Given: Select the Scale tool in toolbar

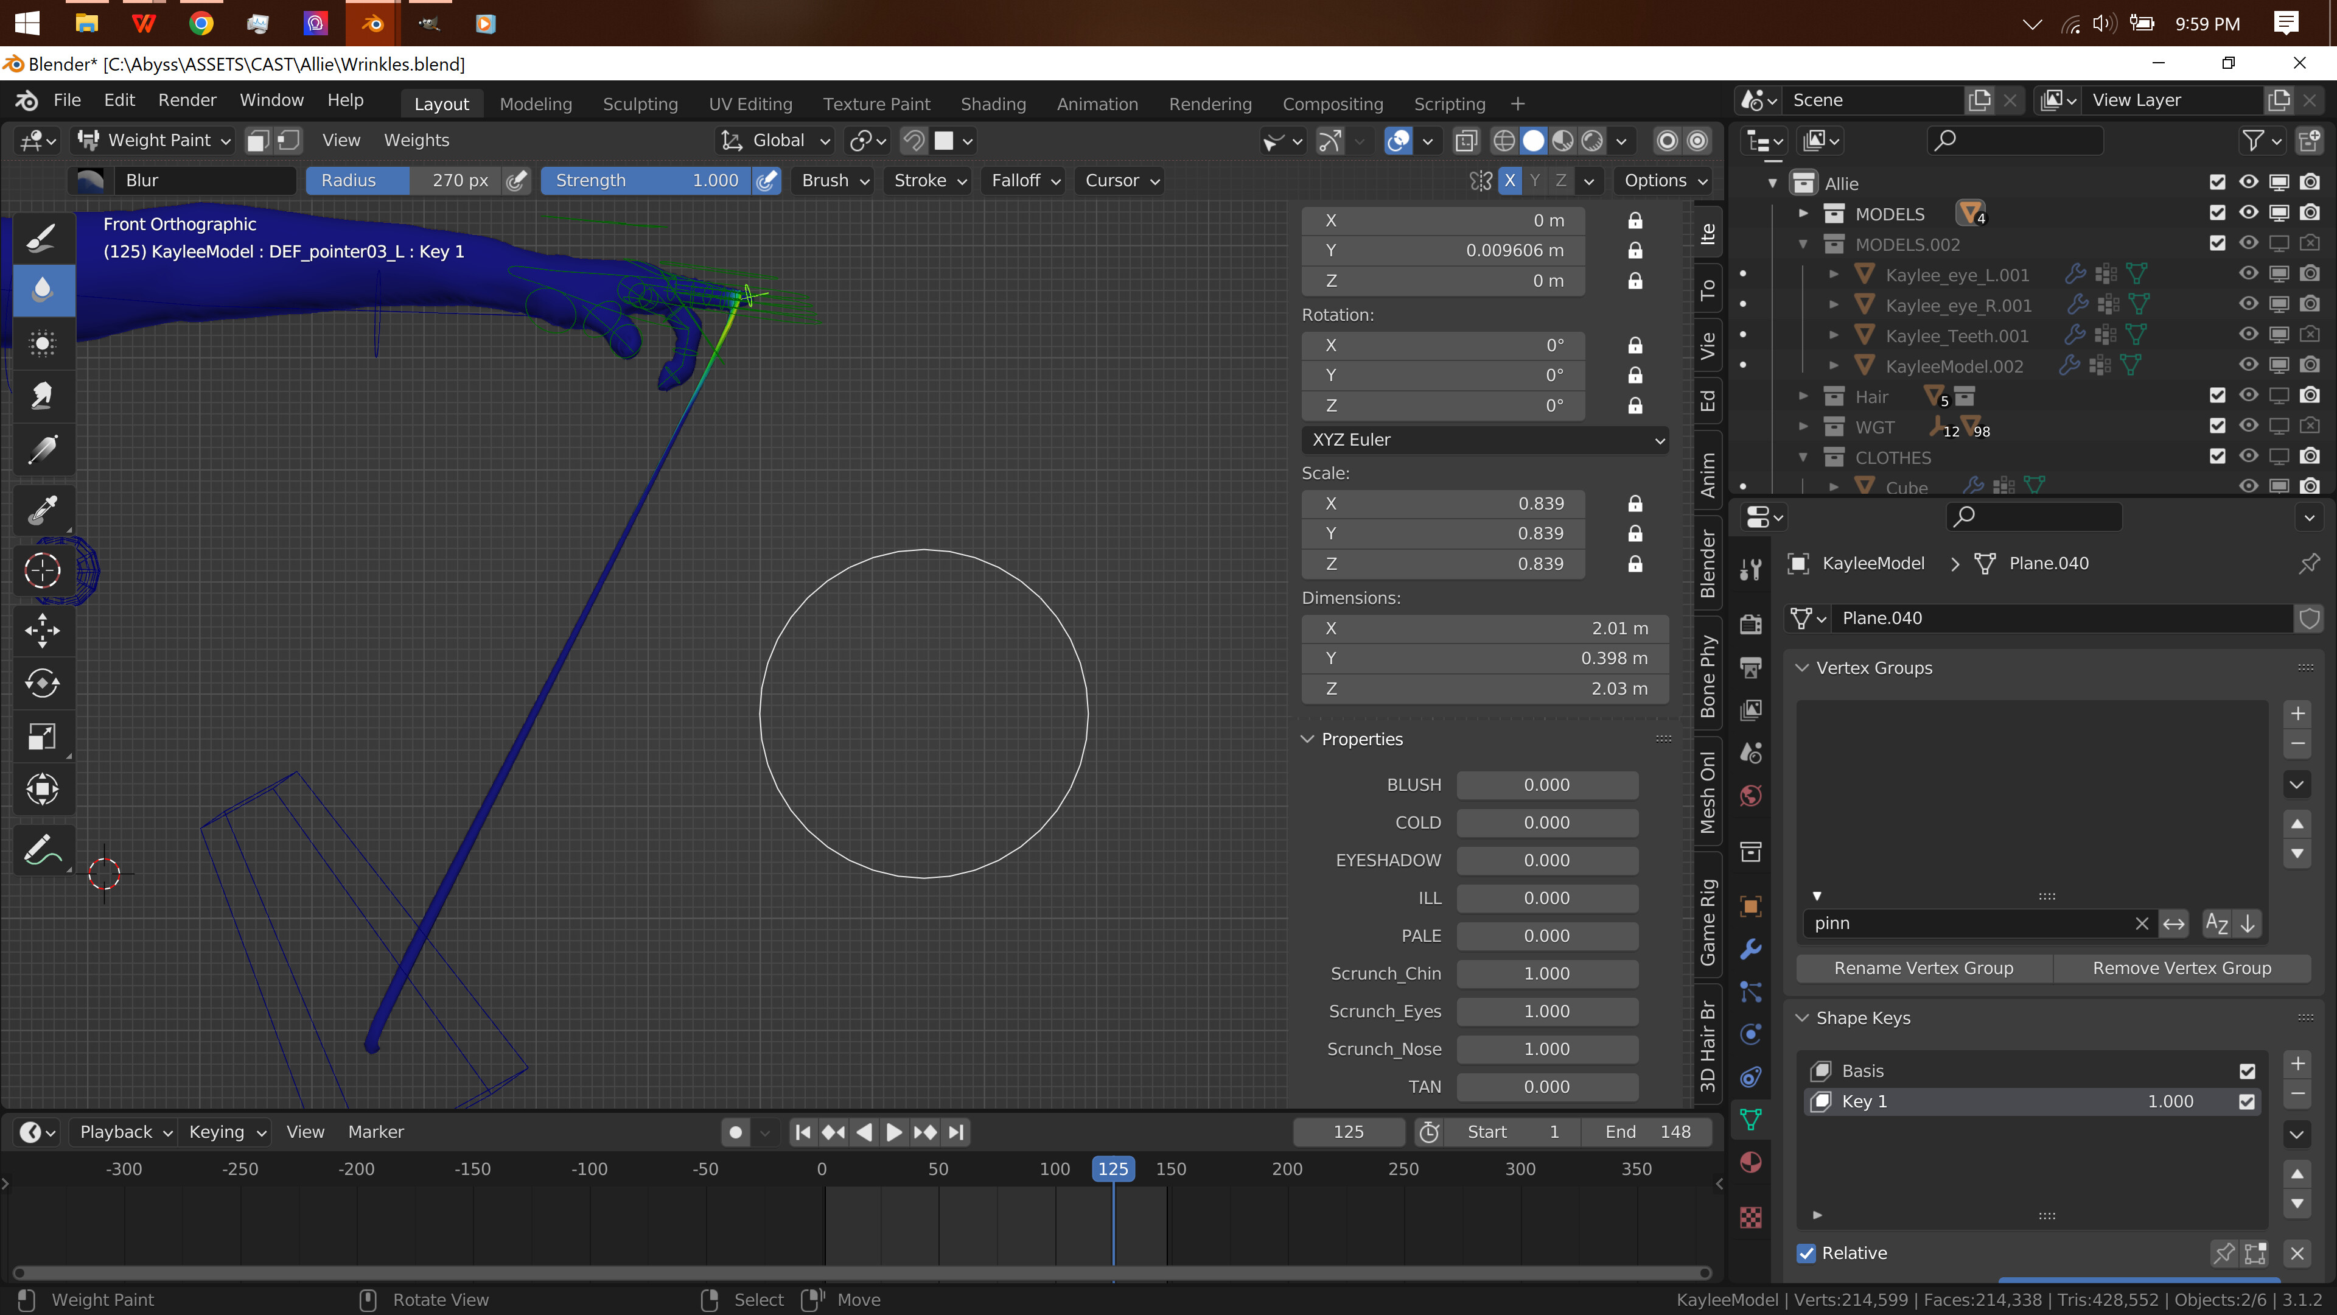Looking at the screenshot, I should [x=43, y=736].
